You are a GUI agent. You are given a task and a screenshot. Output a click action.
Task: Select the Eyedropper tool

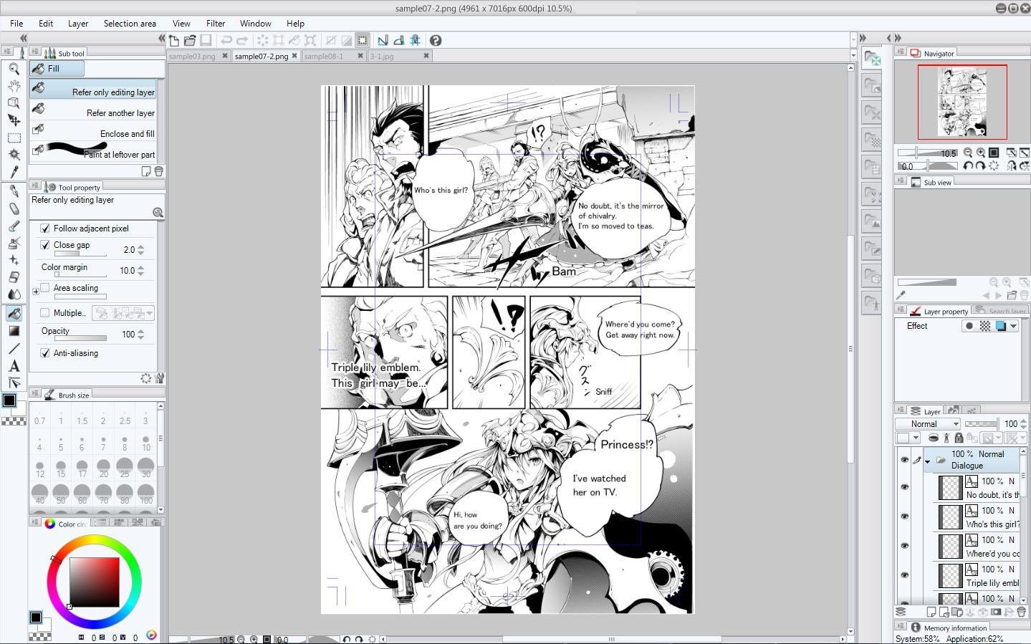point(14,172)
